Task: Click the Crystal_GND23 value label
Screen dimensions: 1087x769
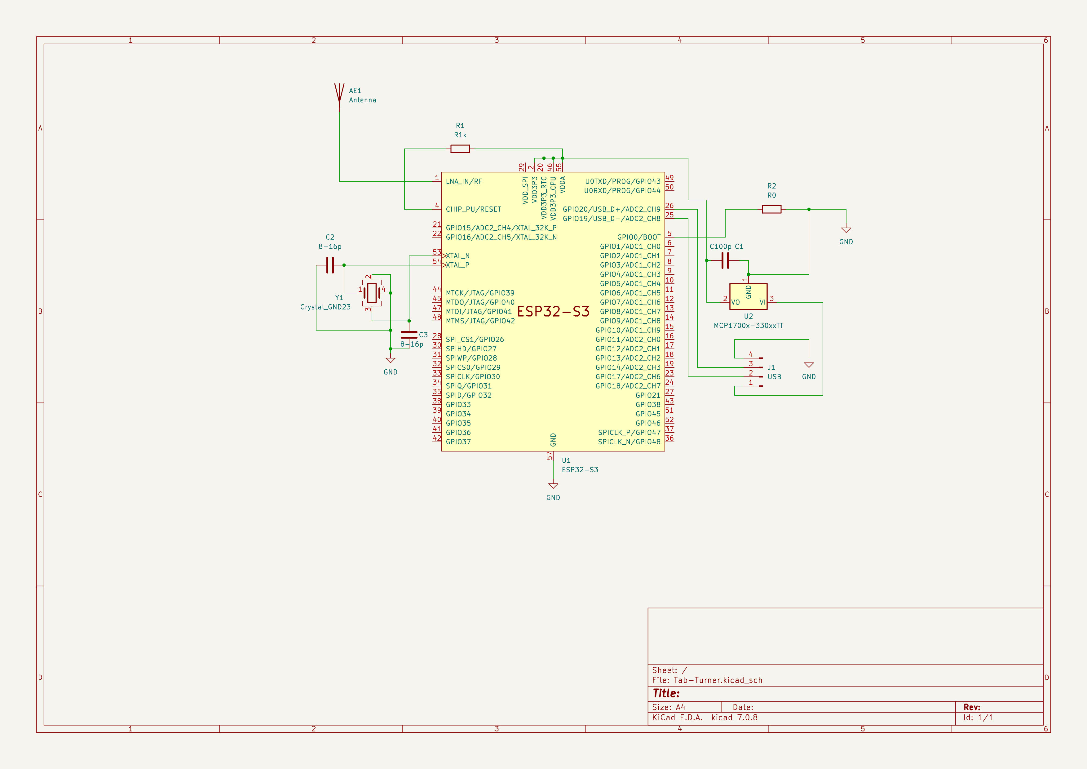Action: pyautogui.click(x=325, y=307)
